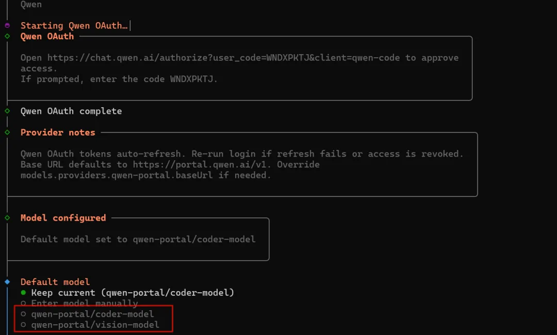Click the 'Qwen OAuth complete' status line
The height and width of the screenshot is (335, 557).
tap(71, 111)
